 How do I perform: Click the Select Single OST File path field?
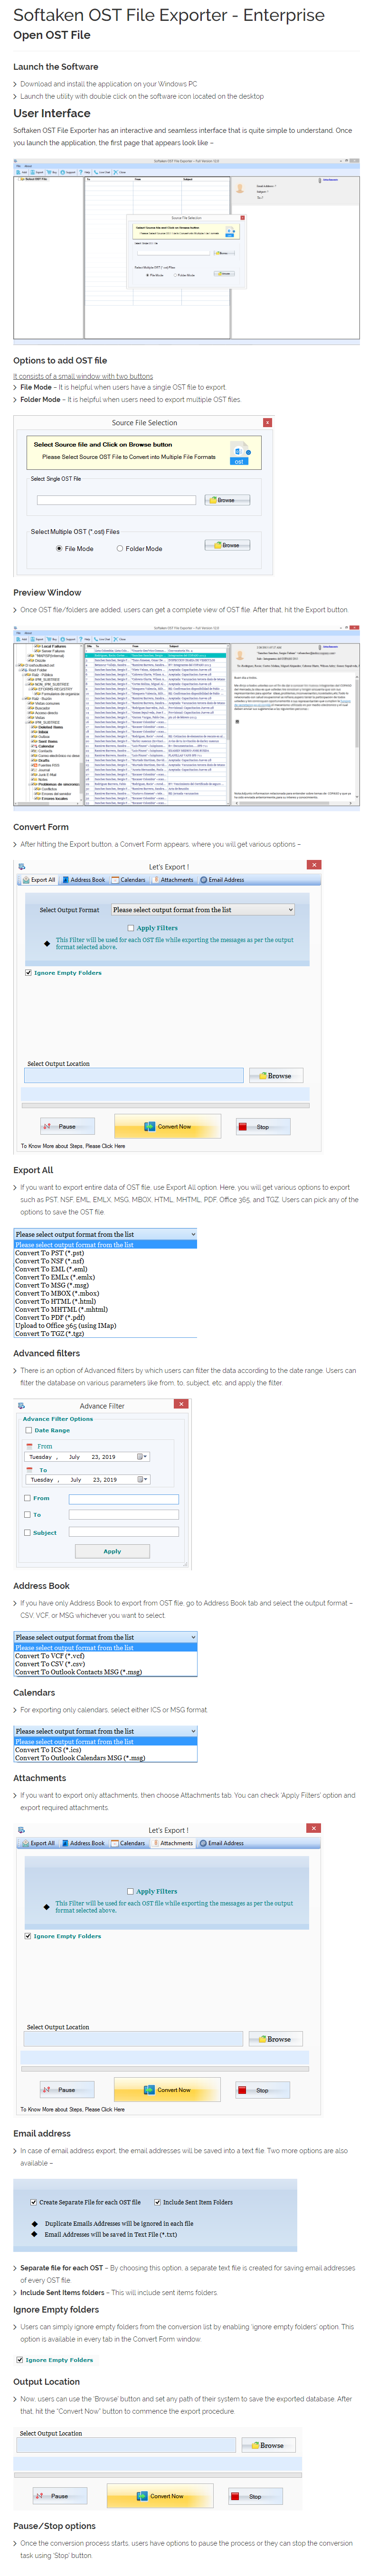pyautogui.click(x=116, y=500)
